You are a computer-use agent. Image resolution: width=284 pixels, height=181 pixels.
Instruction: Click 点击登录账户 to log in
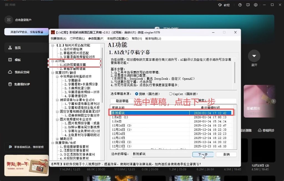pos(23,20)
